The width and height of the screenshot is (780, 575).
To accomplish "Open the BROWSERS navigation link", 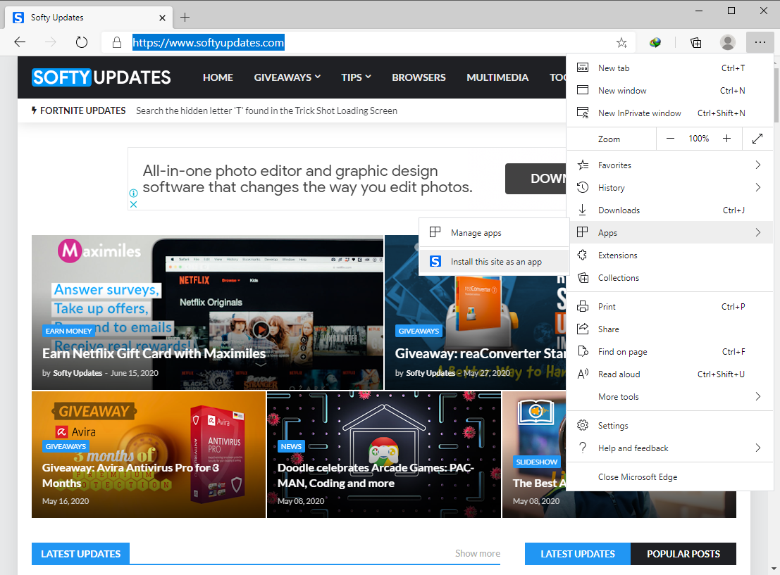I will point(419,77).
